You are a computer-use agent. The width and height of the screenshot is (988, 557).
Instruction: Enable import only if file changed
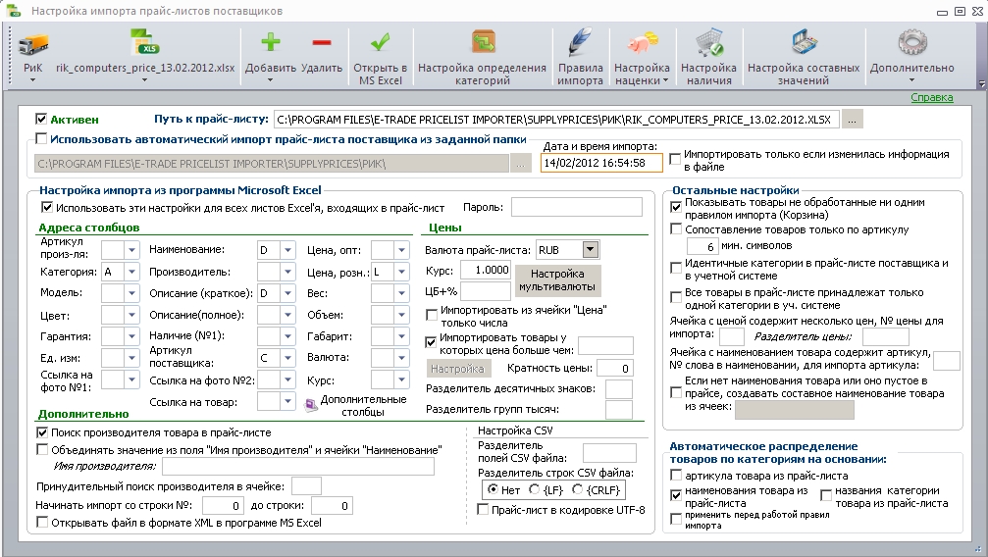[675, 160]
